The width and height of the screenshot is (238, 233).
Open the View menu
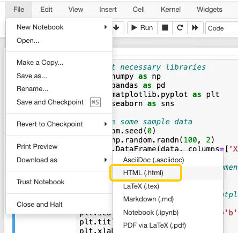click(76, 10)
